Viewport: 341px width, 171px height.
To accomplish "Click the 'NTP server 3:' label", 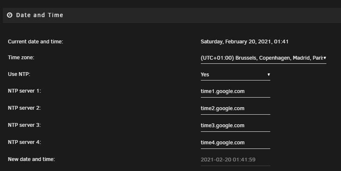I will click(24, 125).
